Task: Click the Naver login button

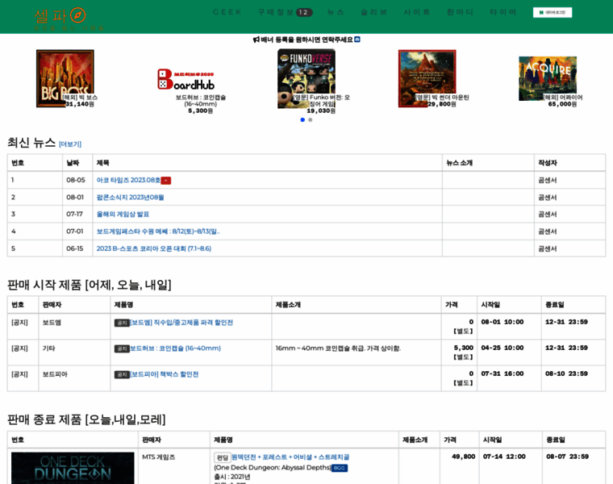Action: [553, 13]
